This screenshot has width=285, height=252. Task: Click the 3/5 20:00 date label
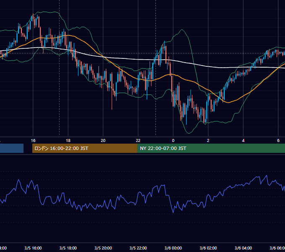point(103,248)
